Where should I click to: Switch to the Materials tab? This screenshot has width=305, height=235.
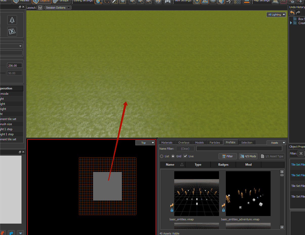[167, 143]
